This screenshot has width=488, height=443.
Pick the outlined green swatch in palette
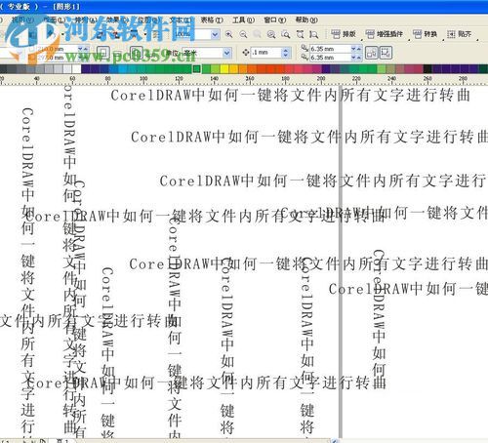click(196, 69)
